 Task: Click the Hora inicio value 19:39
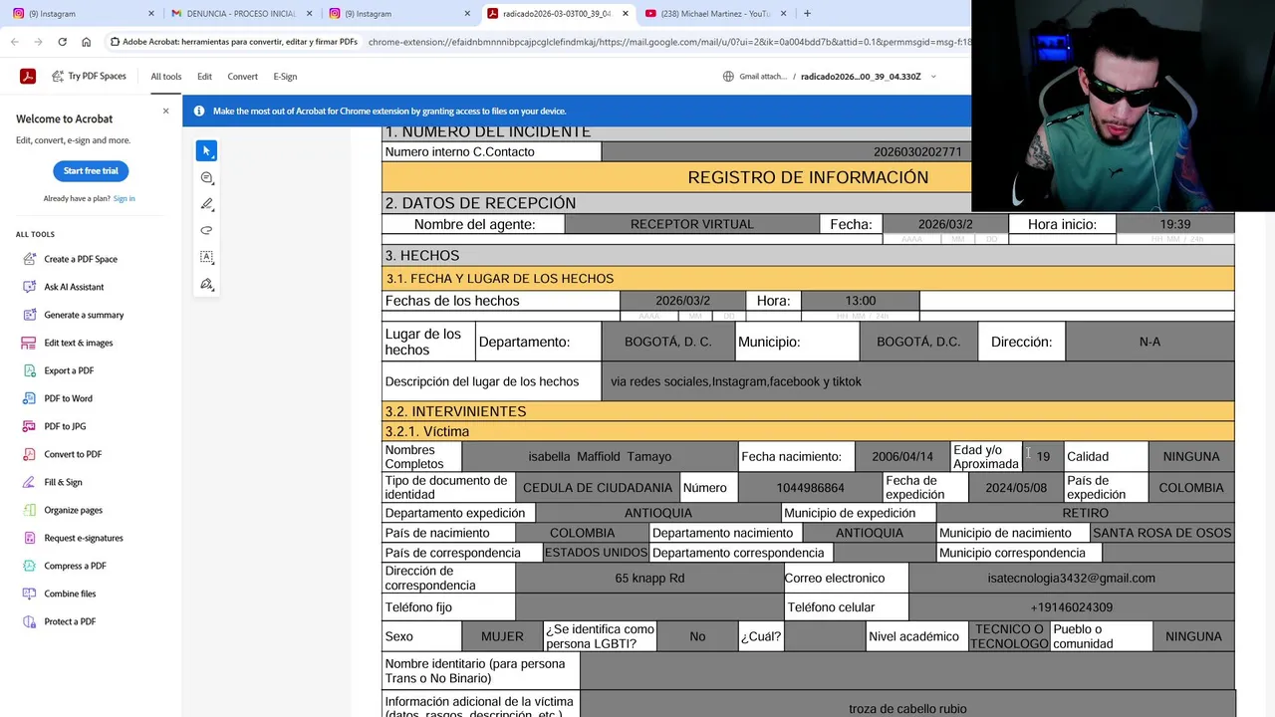click(1175, 224)
